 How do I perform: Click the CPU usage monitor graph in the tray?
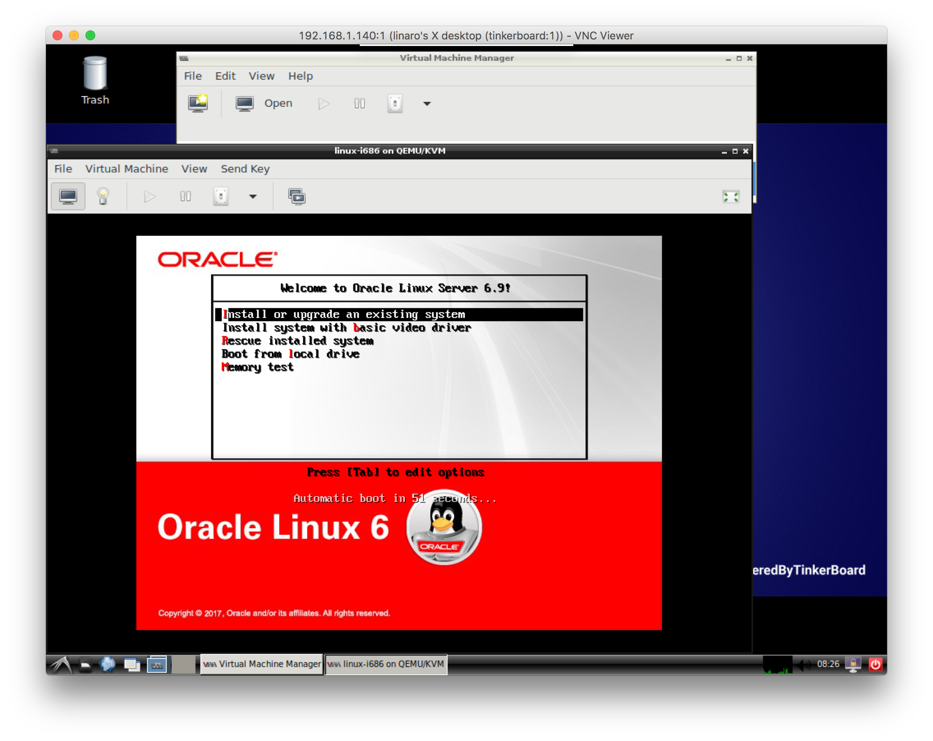pyautogui.click(x=777, y=664)
